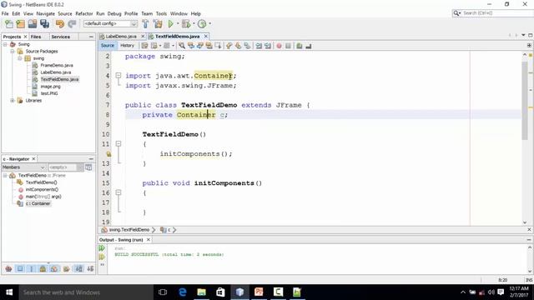Screen dimensions: 534x300
Task: Switch editor to Source view
Action: click(x=108, y=46)
